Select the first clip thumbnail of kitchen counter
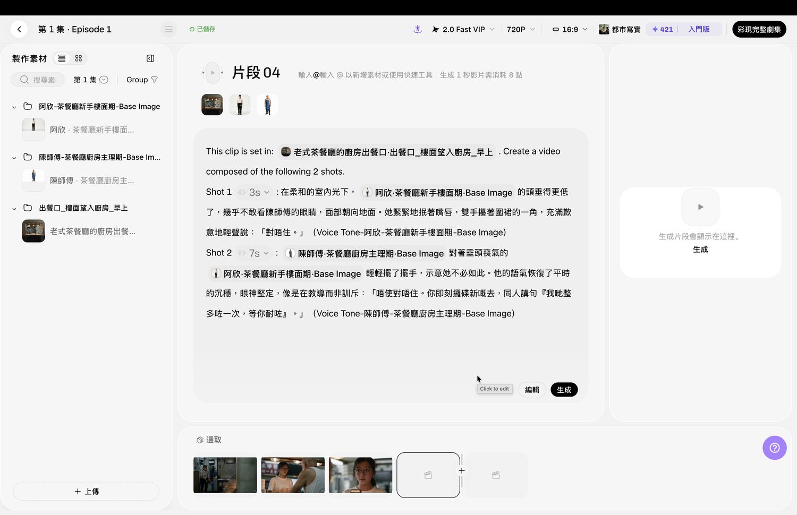This screenshot has height=515, width=797. (225, 475)
